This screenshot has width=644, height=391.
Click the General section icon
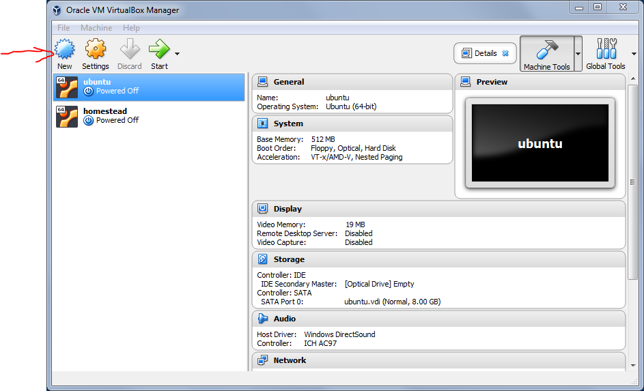[x=262, y=82]
